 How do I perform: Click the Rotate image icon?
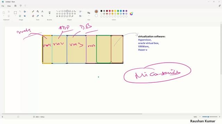click(x=25, y=11)
